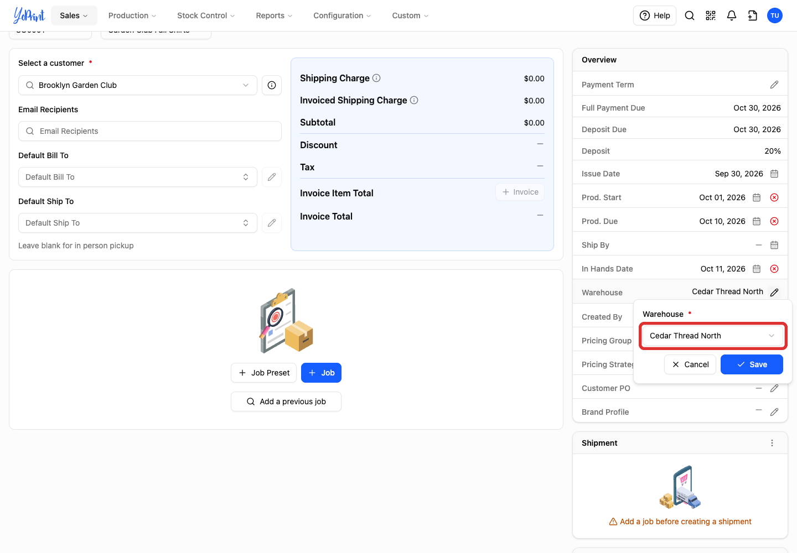Open the Sales menu

pyautogui.click(x=74, y=15)
